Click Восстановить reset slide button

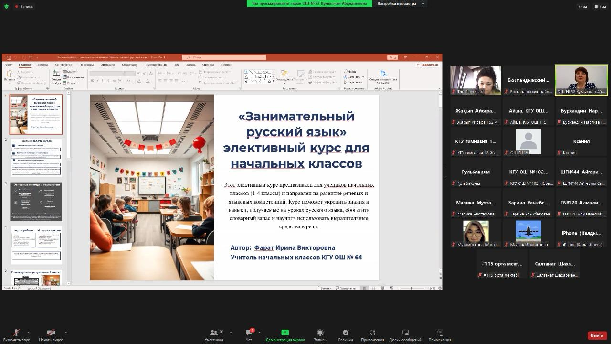point(74,77)
